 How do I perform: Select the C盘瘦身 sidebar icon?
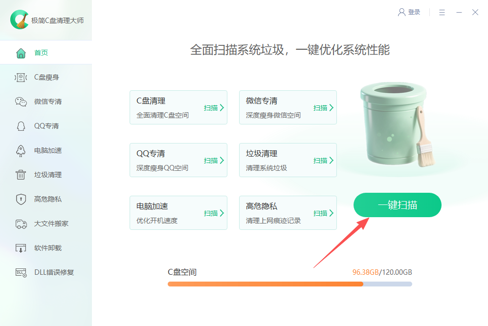20,77
